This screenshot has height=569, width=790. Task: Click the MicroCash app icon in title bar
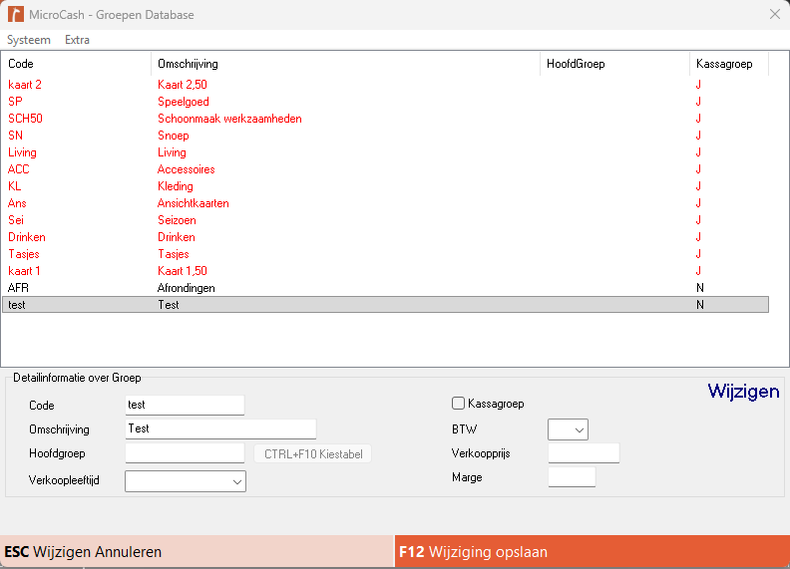pyautogui.click(x=16, y=14)
